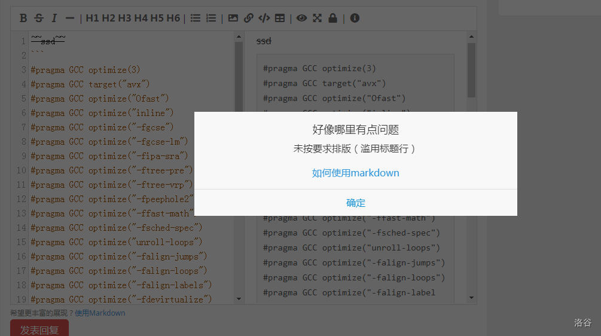This screenshot has height=336, width=601.
Task: Apply italic formatting
Action: pyautogui.click(x=54, y=18)
